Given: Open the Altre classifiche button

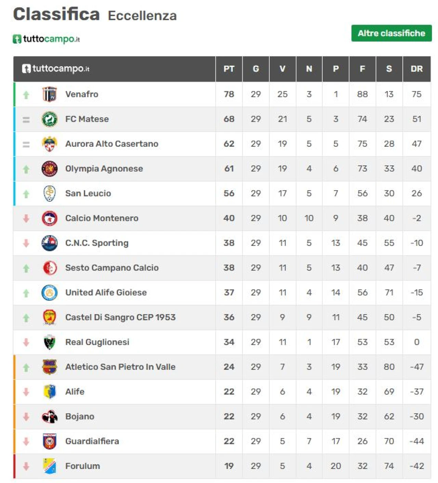Looking at the screenshot, I should [x=391, y=33].
